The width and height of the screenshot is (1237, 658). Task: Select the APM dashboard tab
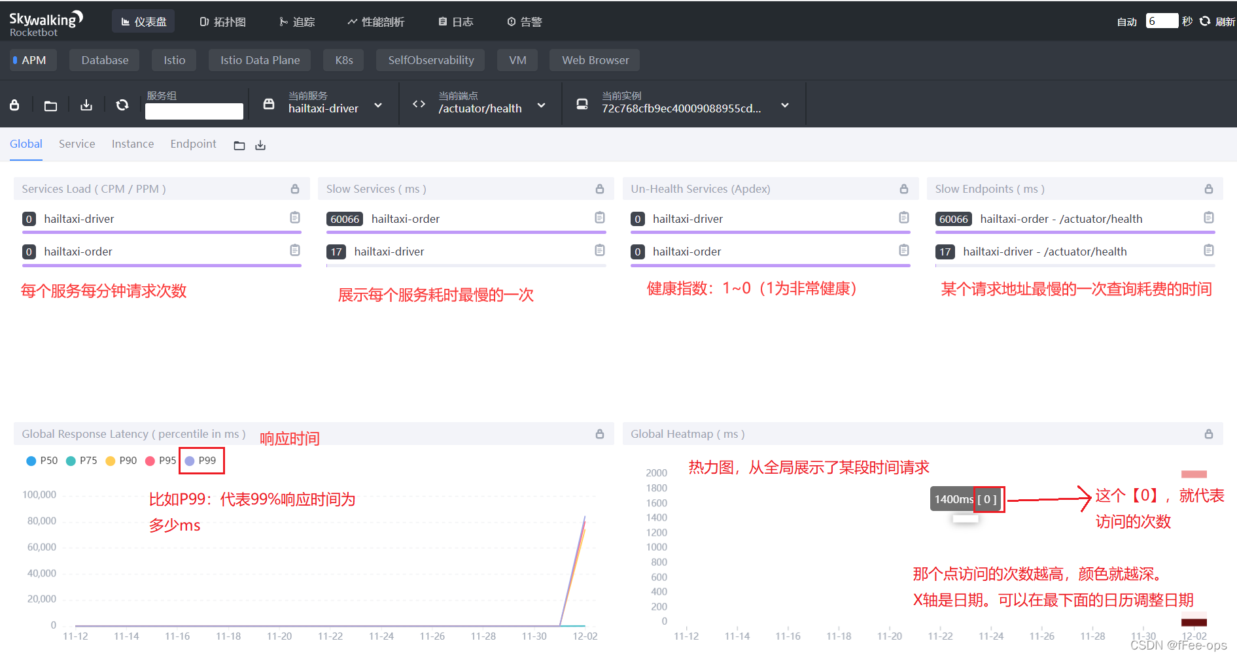coord(33,60)
